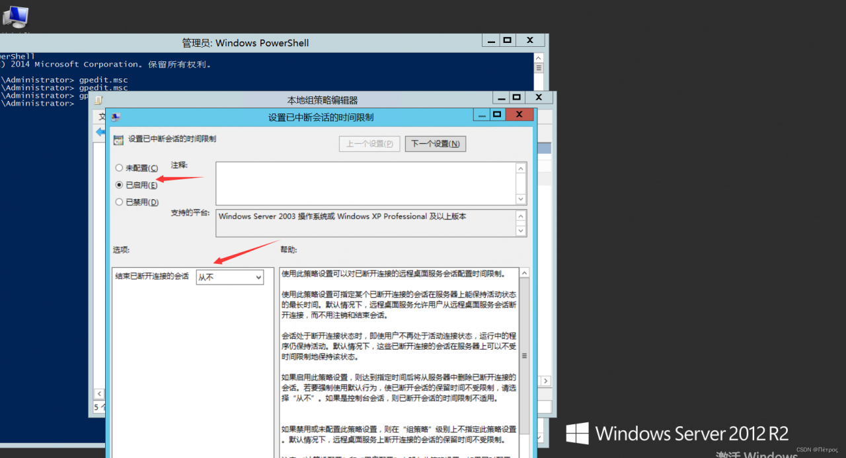
Task: Select the 已禁用 radio button
Action: (x=119, y=202)
